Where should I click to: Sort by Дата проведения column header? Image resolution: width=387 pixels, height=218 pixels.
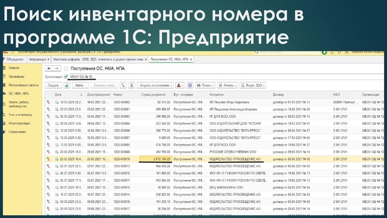pyautogui.click(x=98, y=94)
